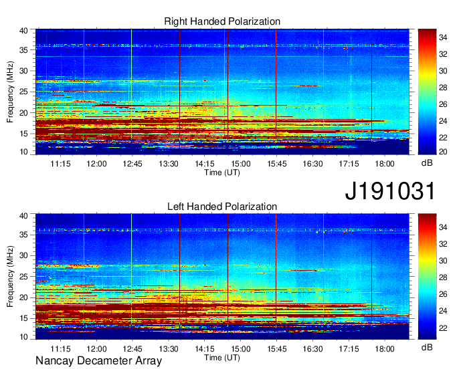Click the Right Handed plot colorbar

pyautogui.click(x=427, y=92)
